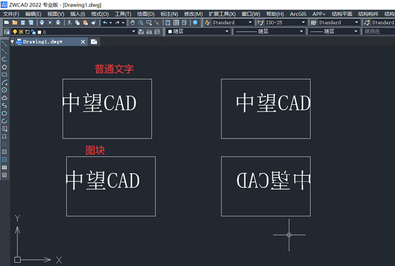Image resolution: width=395 pixels, height=266 pixels.
Task: Click the Print (Plot) icon
Action: coord(42,22)
